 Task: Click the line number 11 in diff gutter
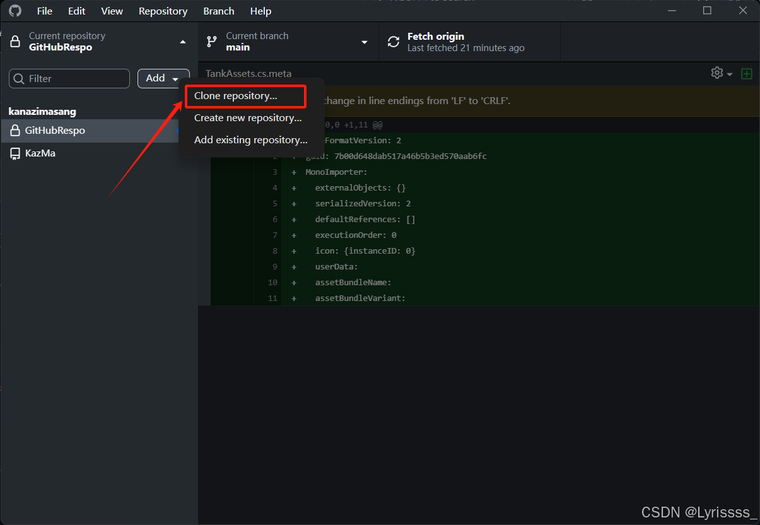tap(272, 298)
